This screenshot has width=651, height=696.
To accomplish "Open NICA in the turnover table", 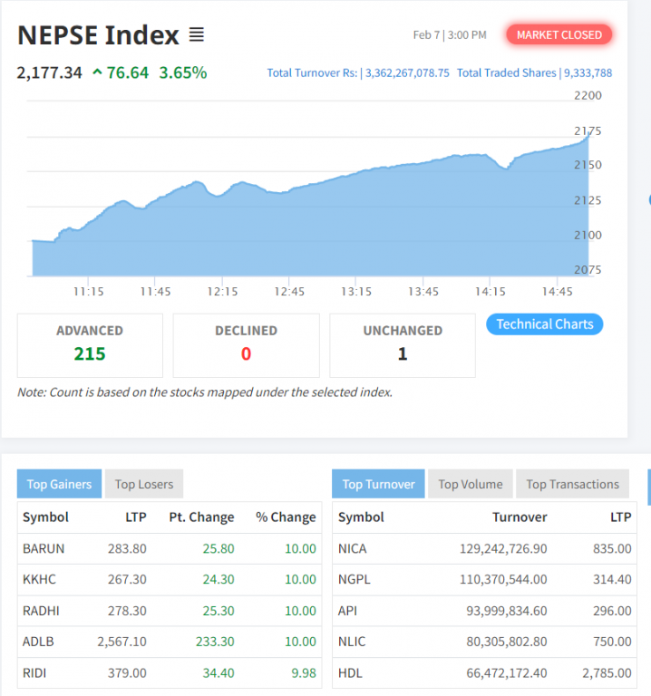I will tap(352, 548).
